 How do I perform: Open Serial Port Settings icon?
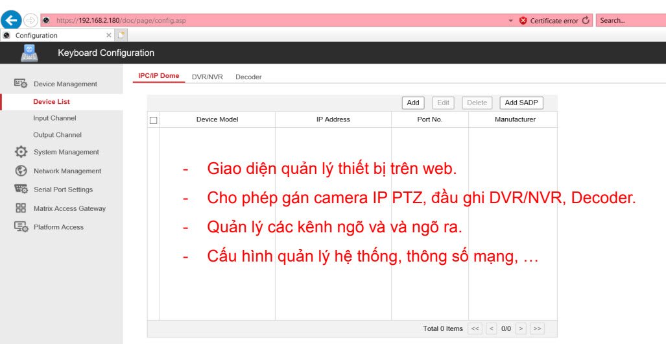[x=21, y=190]
